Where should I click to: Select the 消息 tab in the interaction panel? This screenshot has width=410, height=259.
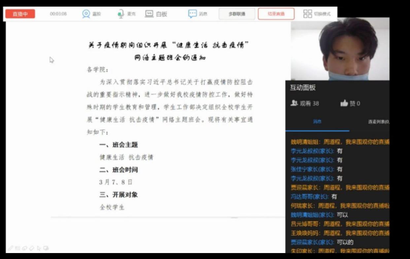[x=317, y=122]
